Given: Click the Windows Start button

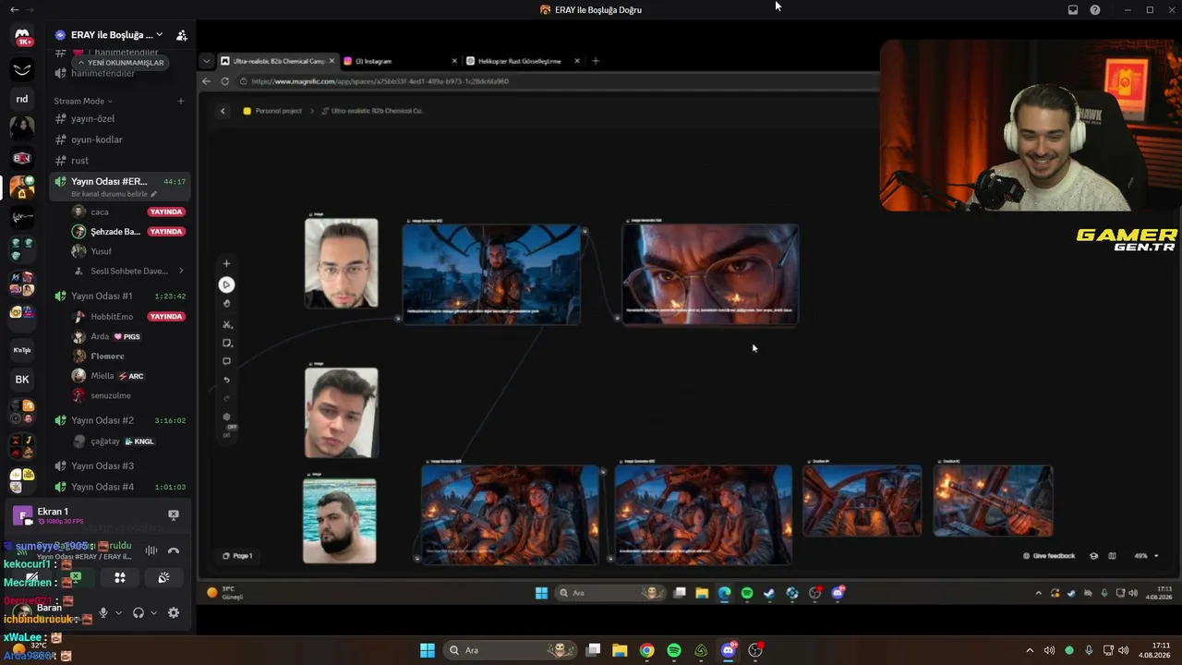Looking at the screenshot, I should [x=428, y=650].
